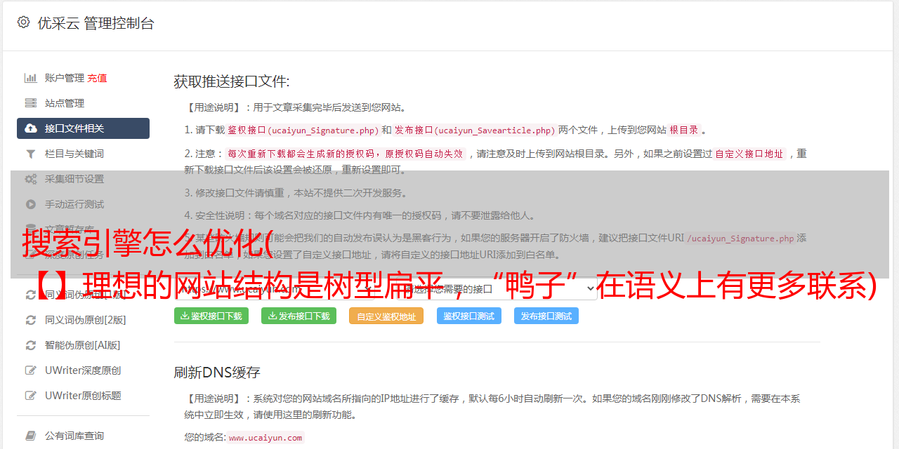Viewport: 899px width, 449px height.
Task: Click the 发布接口(ucaiyun_Savearticle.php) code text
Action: 475,130
